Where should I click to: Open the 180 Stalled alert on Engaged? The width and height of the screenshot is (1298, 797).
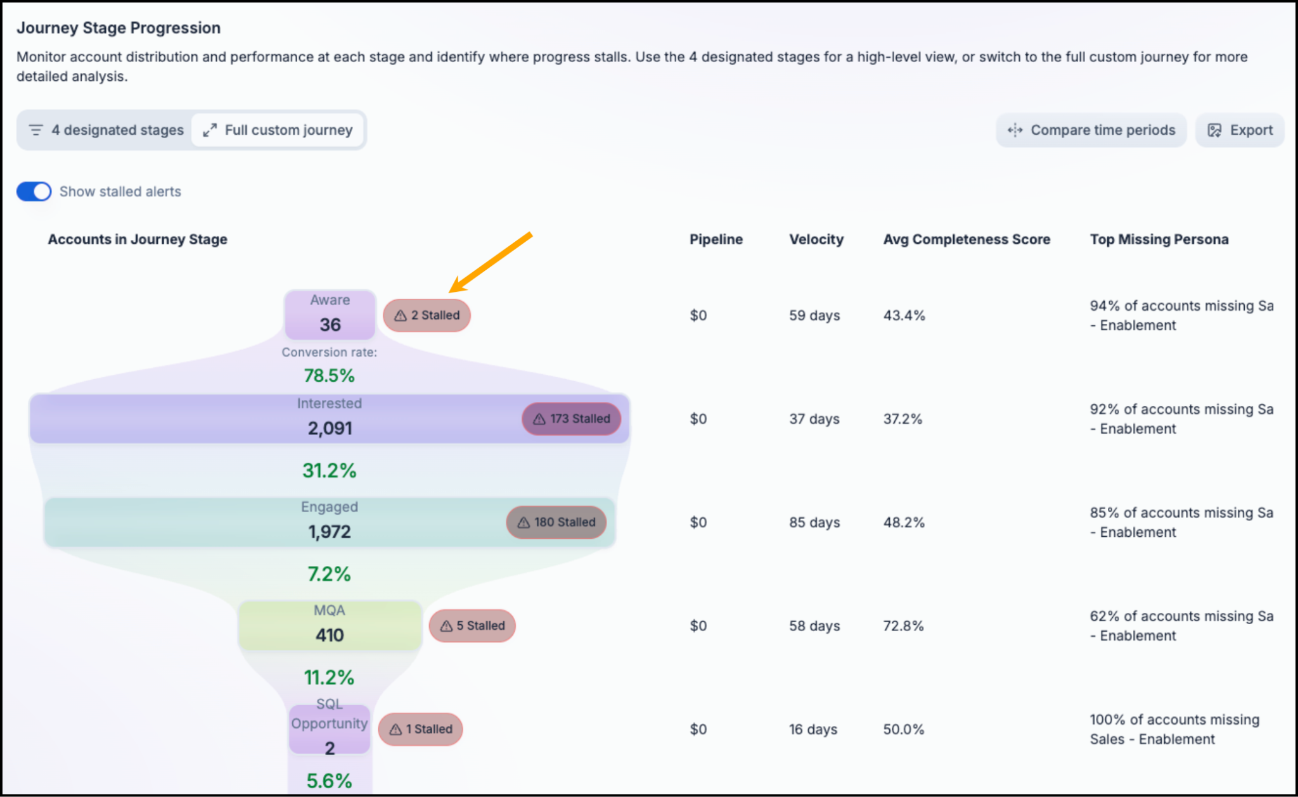(556, 522)
